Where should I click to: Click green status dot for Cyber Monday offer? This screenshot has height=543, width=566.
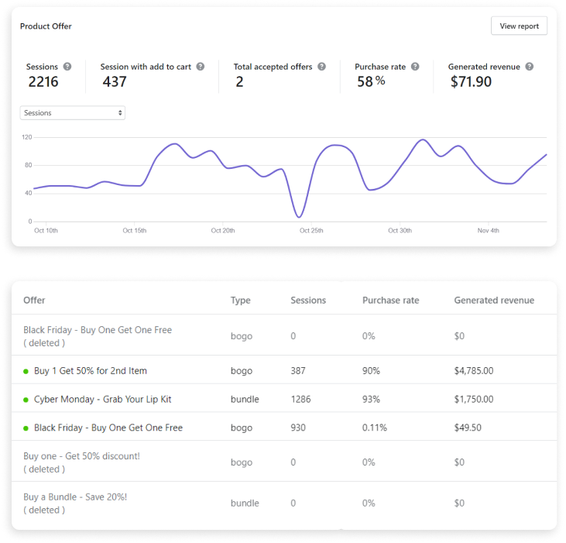(26, 400)
